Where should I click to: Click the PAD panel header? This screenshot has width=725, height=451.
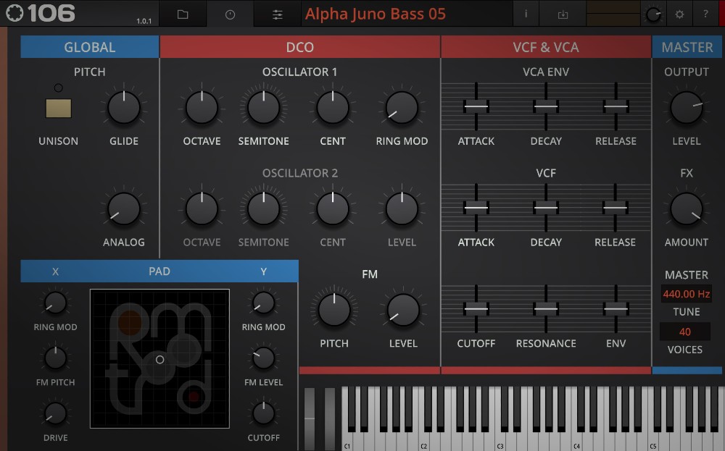click(160, 271)
